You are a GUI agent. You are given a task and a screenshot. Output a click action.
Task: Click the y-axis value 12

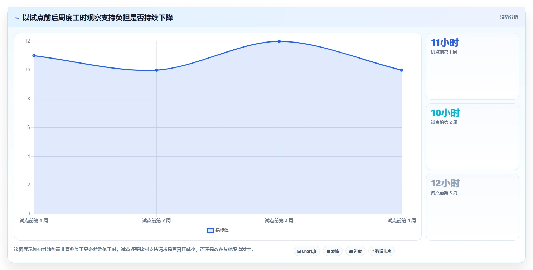click(x=28, y=41)
